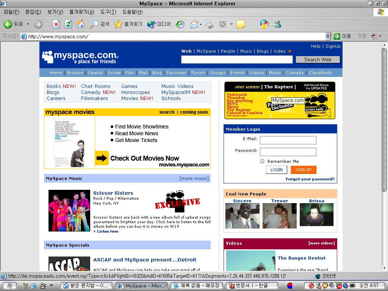The height and width of the screenshot is (291, 388).
Task: Open the Horoscopes link
Action: point(136,92)
